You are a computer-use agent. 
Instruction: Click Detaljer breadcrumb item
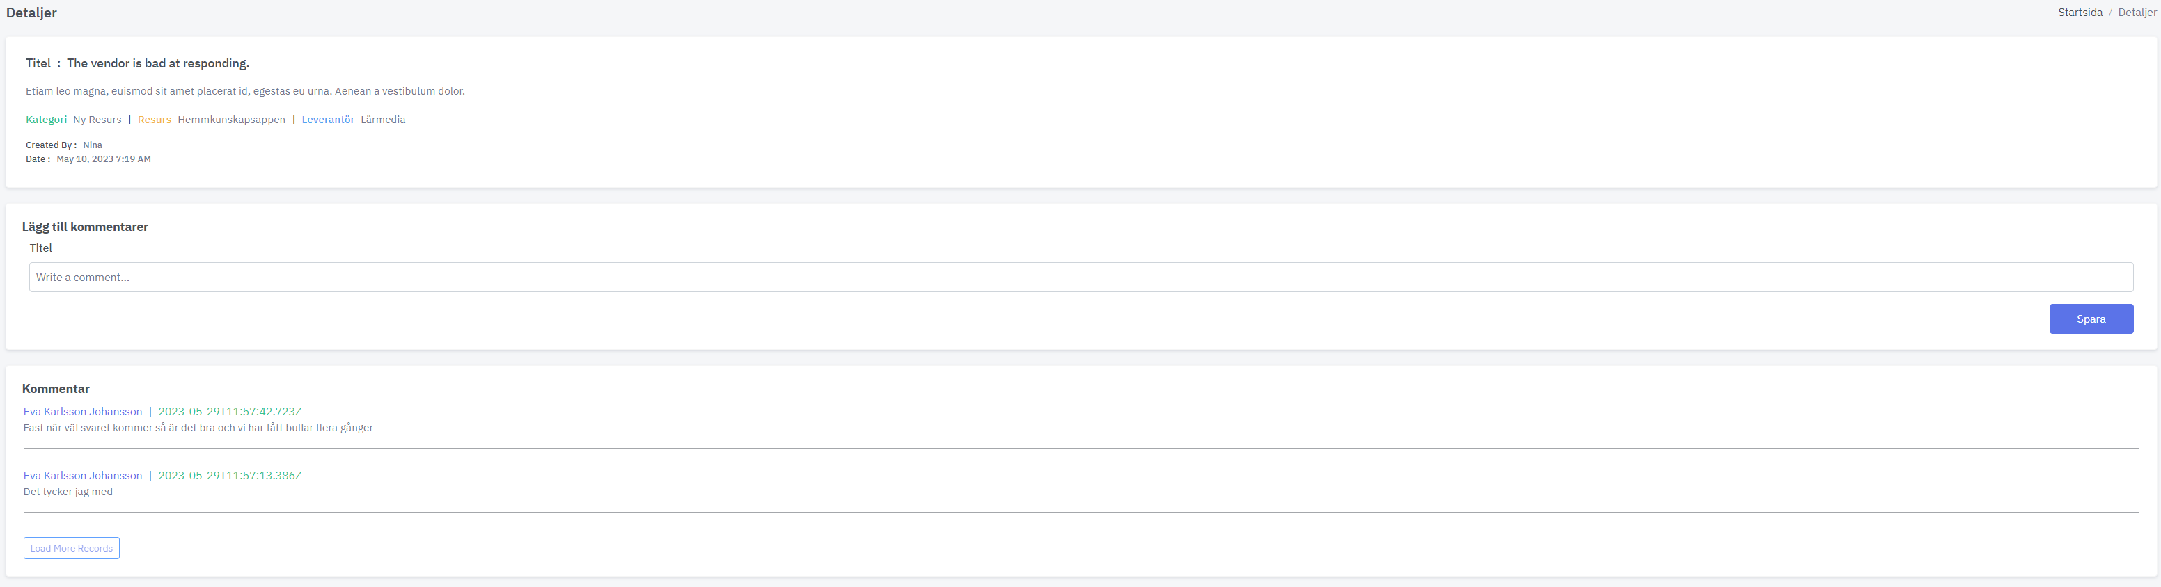(x=2137, y=13)
